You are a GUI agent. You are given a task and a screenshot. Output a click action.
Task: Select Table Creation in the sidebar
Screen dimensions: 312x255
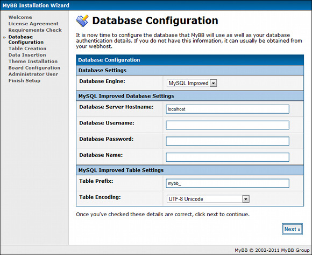tap(27, 49)
